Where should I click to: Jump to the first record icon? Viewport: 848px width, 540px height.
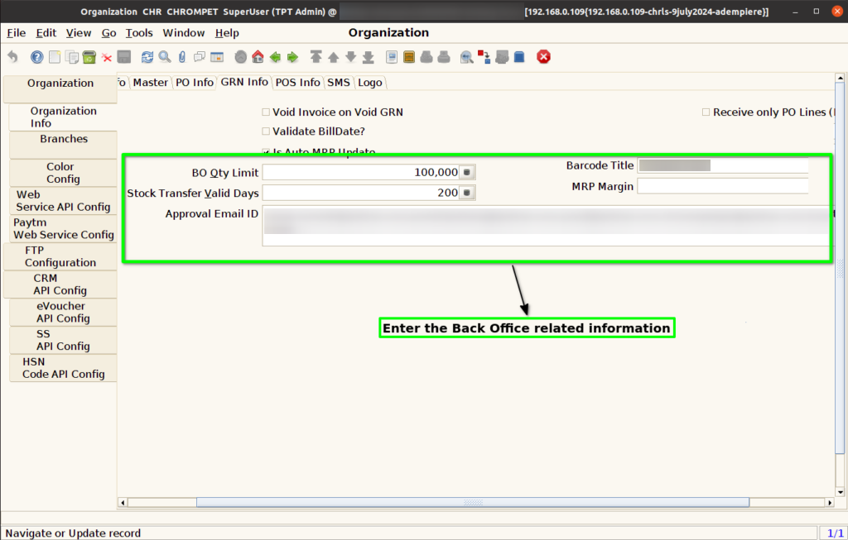click(316, 57)
